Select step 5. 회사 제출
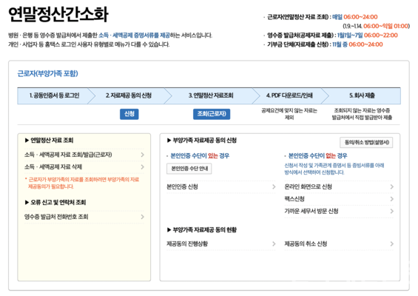 (x=362, y=95)
